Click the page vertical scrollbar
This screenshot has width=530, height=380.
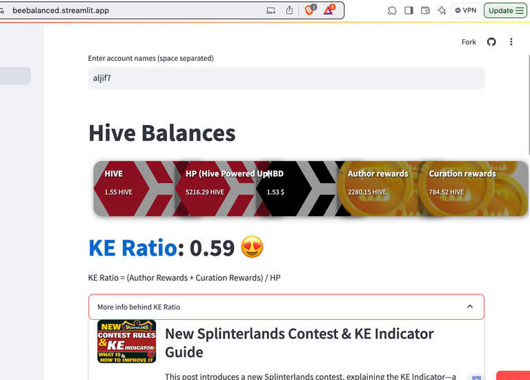pos(528,105)
